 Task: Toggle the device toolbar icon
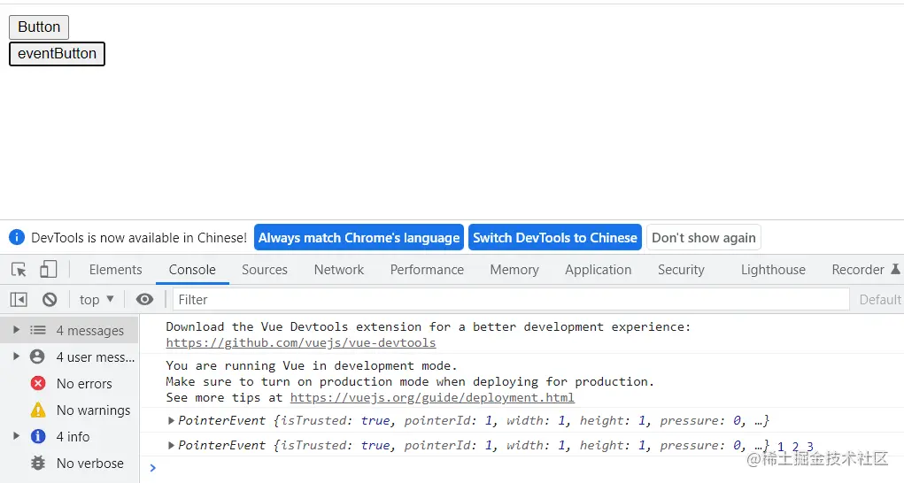click(x=49, y=270)
